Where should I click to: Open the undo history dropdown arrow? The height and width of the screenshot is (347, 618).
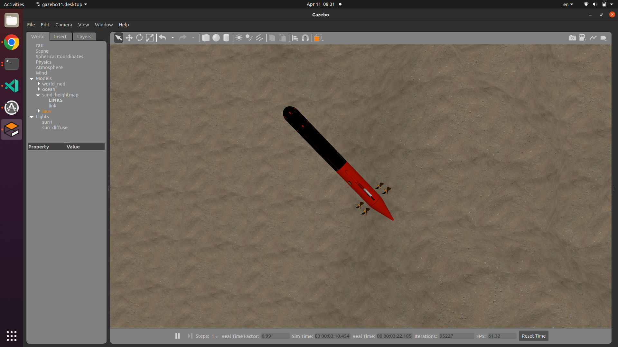click(173, 38)
